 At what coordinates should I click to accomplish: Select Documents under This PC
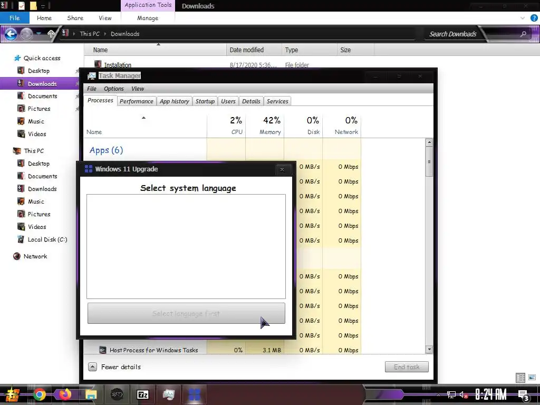point(42,176)
